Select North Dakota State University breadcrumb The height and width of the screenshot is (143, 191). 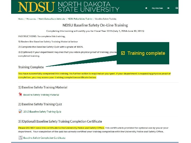[52, 19]
